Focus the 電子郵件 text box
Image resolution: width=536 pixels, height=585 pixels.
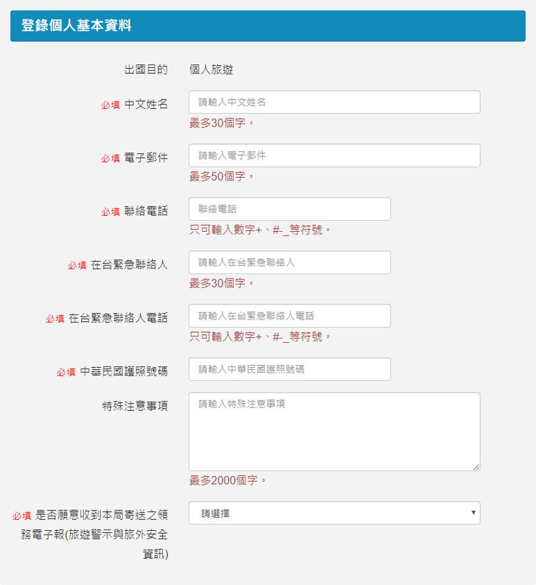pos(334,155)
